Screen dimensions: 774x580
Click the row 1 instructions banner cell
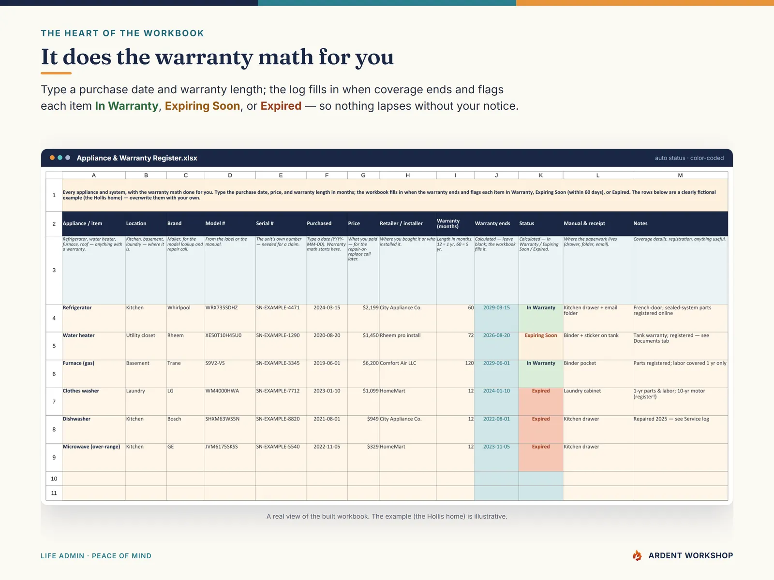click(395, 195)
